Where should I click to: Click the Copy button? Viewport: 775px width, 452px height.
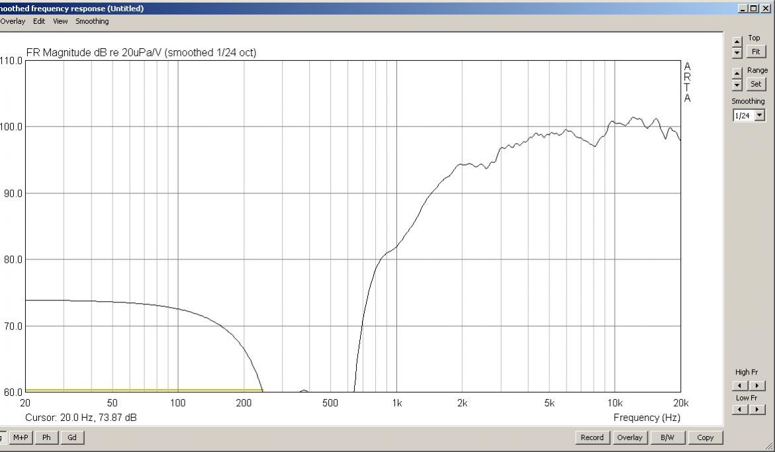[x=706, y=437]
